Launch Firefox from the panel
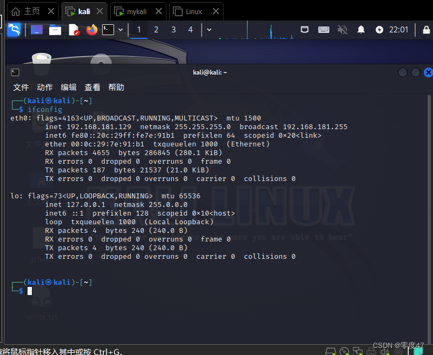Image resolution: width=433 pixels, height=355 pixels. point(92,30)
